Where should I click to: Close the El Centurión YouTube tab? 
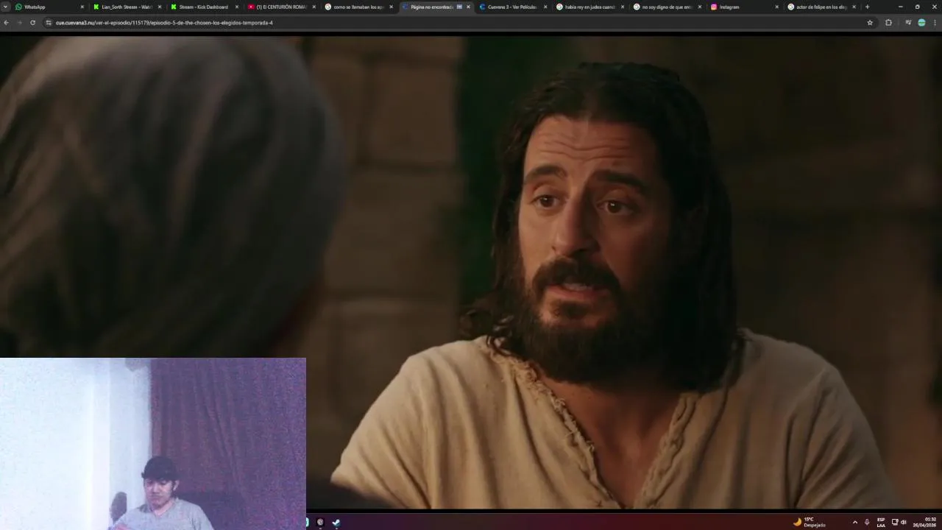314,7
